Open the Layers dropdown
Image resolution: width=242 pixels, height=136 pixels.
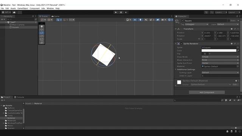coord(221,12)
